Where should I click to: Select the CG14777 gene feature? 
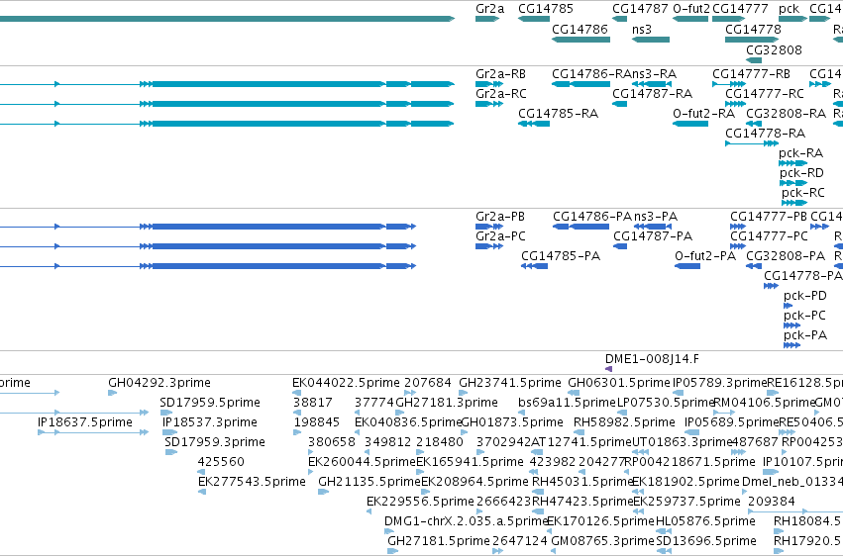(x=728, y=19)
